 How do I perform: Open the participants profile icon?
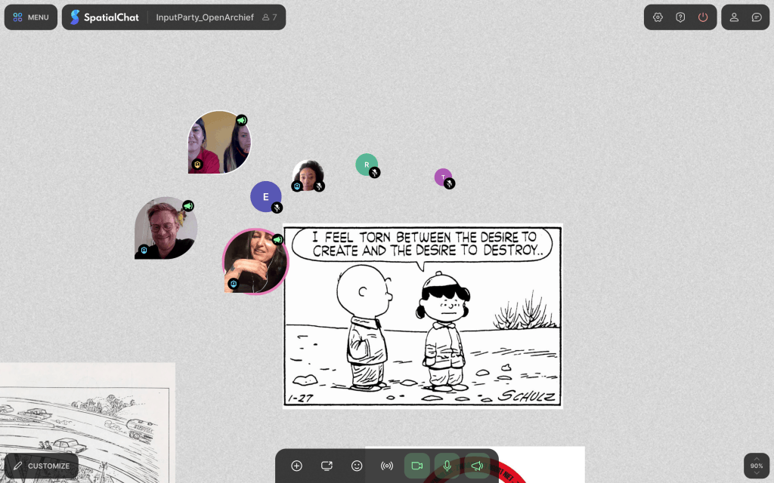734,17
